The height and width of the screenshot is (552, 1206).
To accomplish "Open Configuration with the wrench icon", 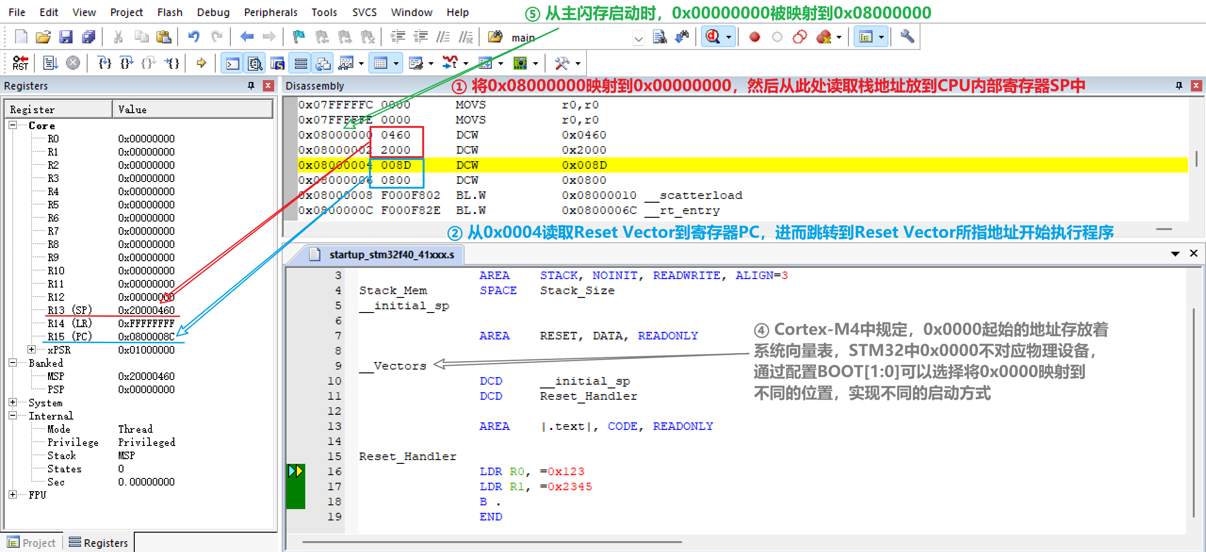I will 907,37.
